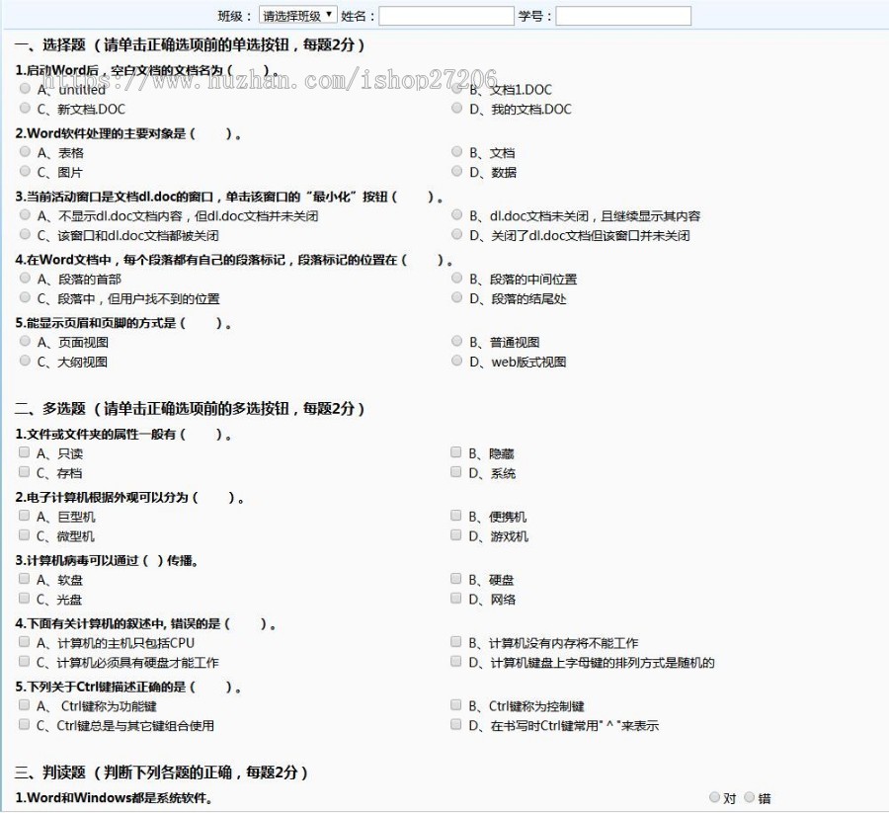Tick checkbox C、微型机
The image size is (889, 813).
tap(24, 534)
